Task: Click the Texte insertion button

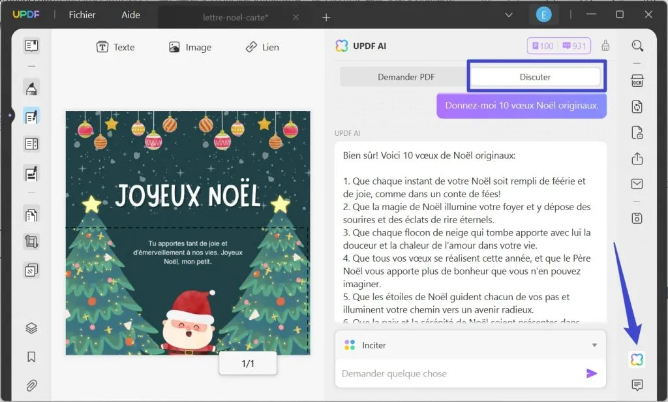Action: (x=116, y=47)
